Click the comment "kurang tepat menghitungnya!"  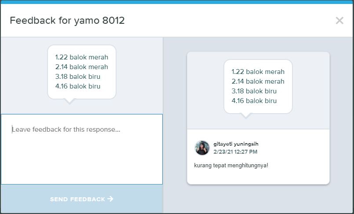(231, 166)
